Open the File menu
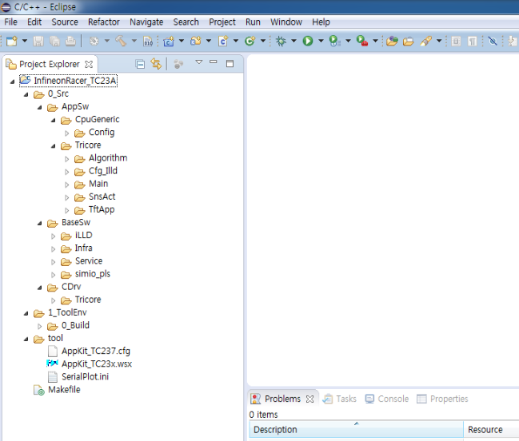519x441 pixels. pyautogui.click(x=10, y=22)
